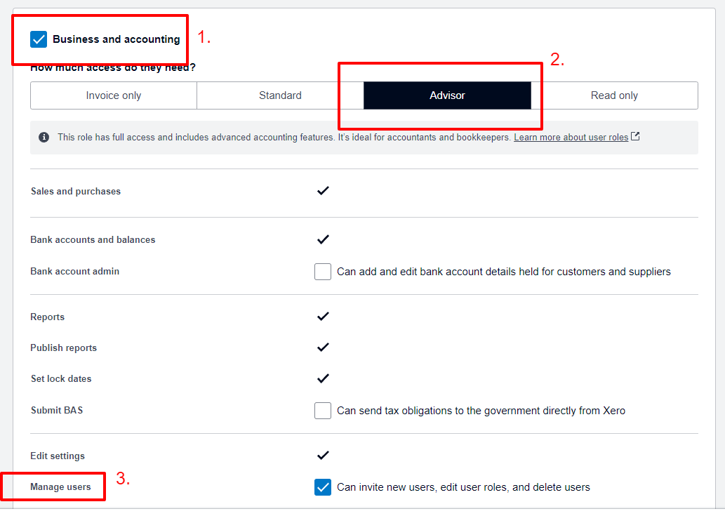Enable the Bank account admin checkbox

click(323, 272)
